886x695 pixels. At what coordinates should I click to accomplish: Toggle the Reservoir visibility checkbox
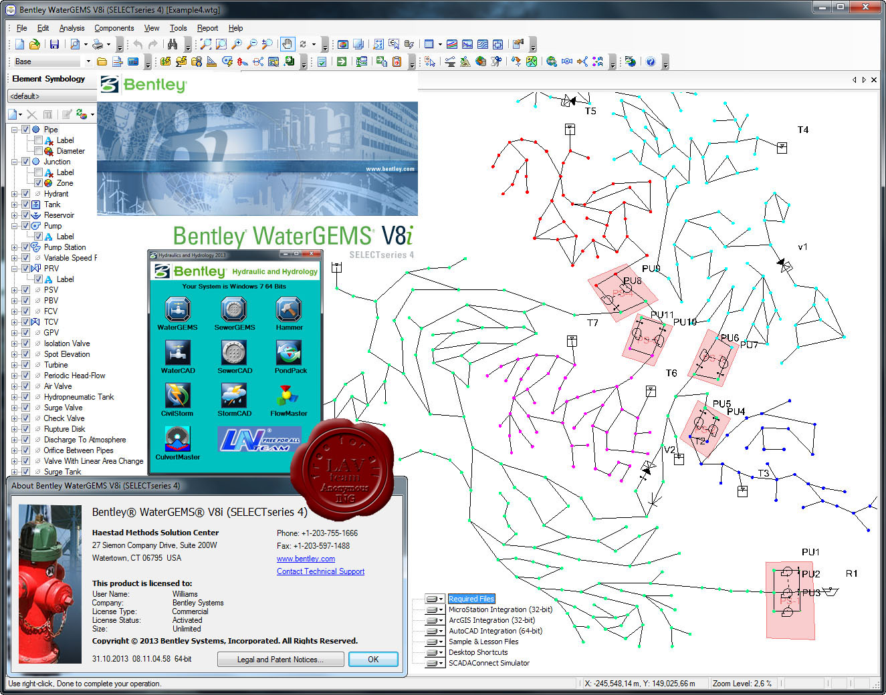point(25,215)
